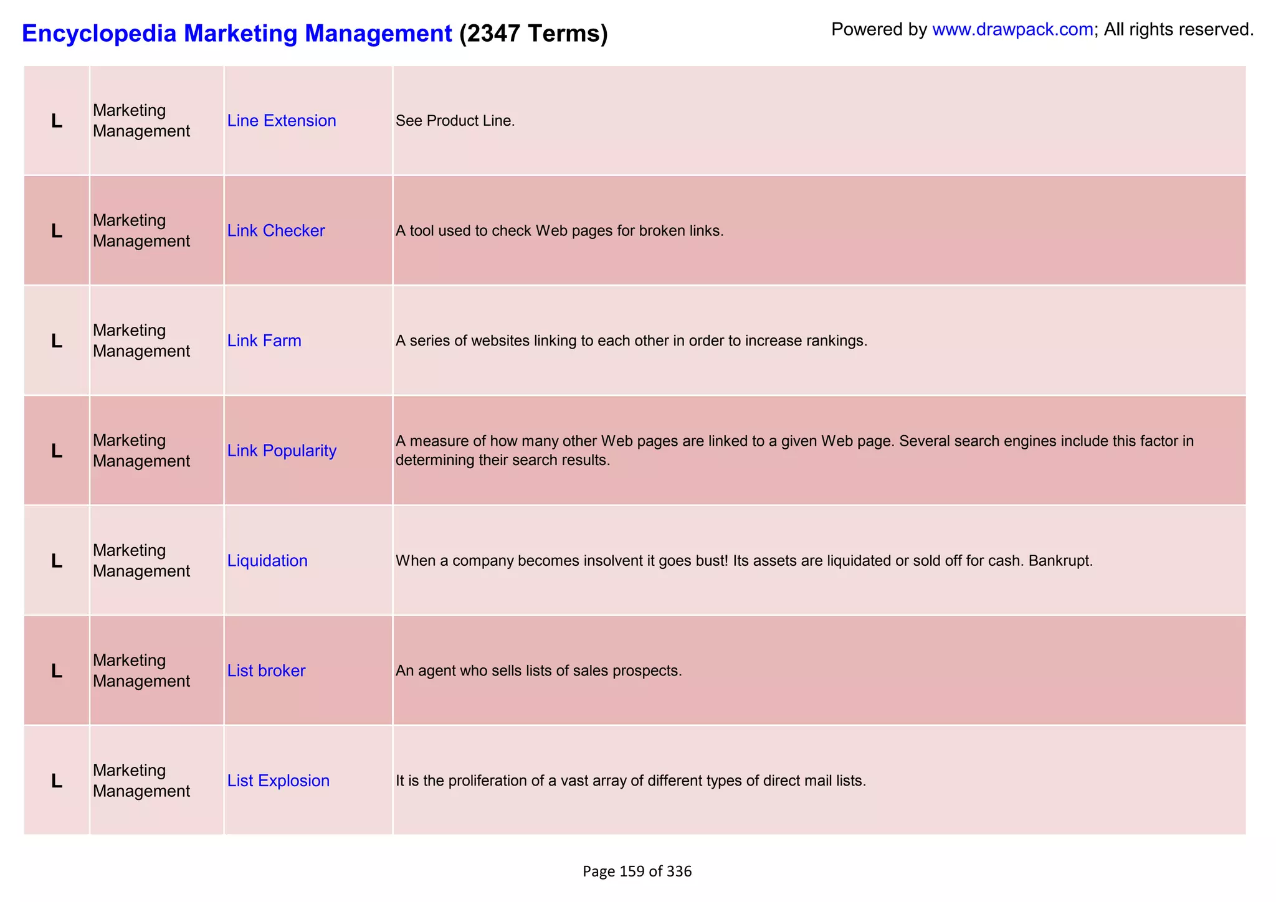Open the Liquidation term link
The image size is (1276, 902).
click(x=267, y=561)
